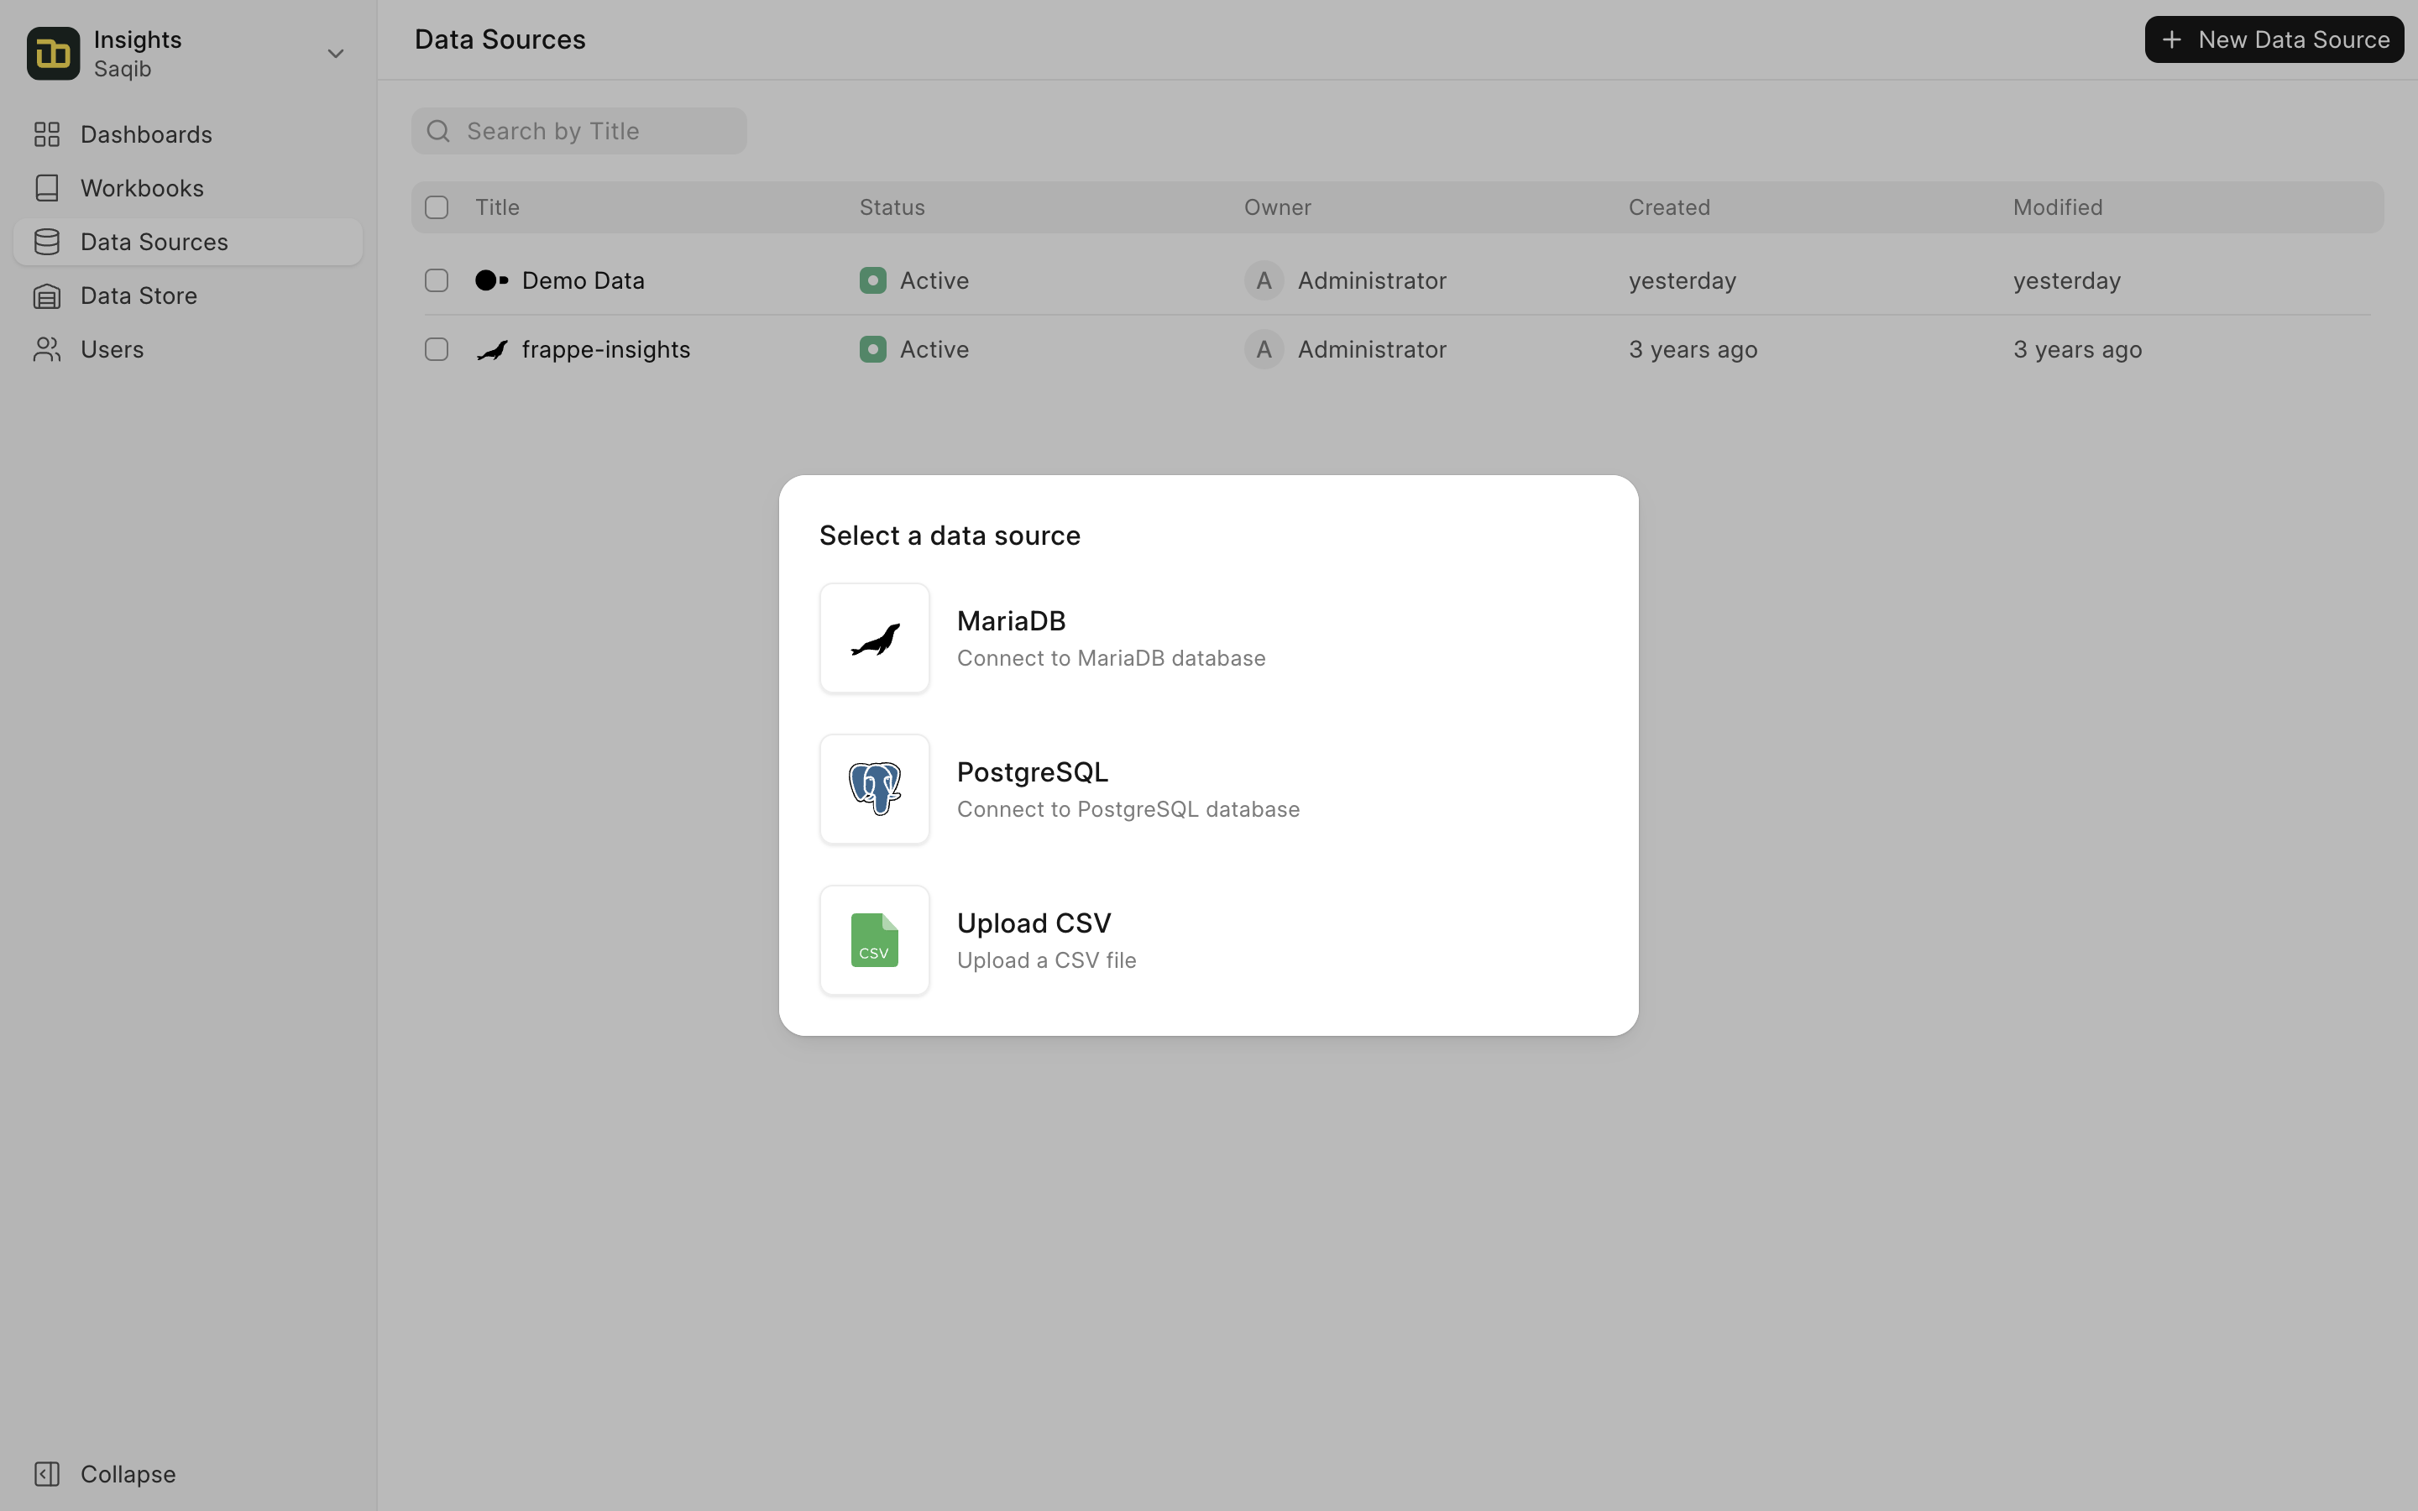
Task: Click the Upload CSV file icon
Action: click(x=874, y=940)
